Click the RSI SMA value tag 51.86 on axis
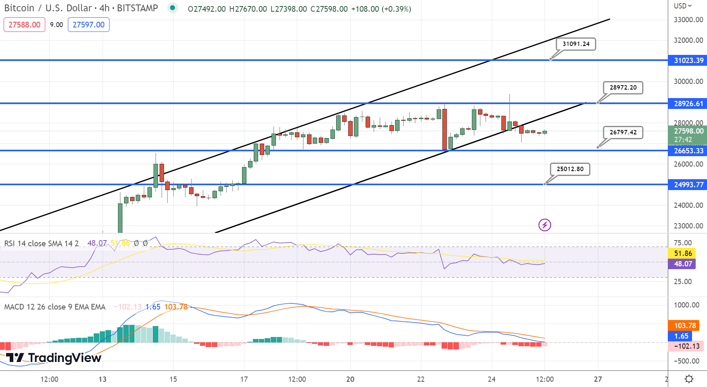707x387 pixels. (683, 253)
